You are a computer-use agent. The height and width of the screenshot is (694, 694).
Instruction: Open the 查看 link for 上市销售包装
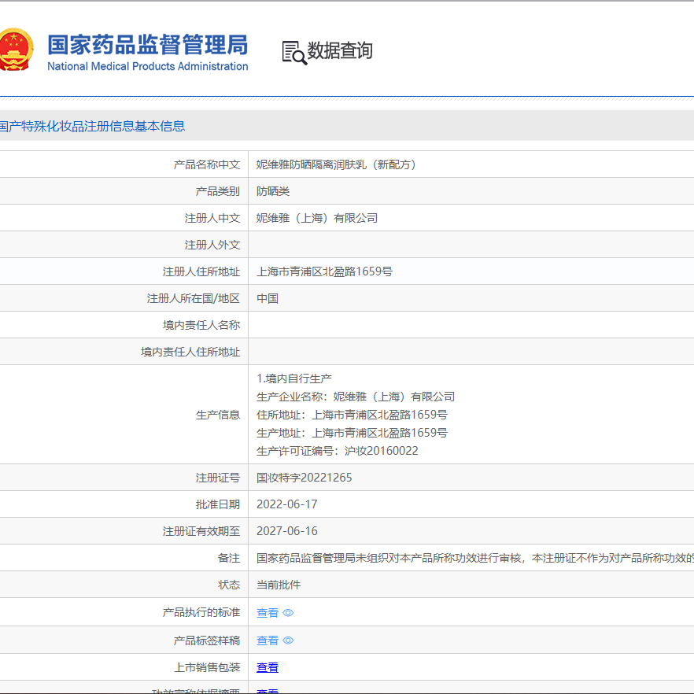pyautogui.click(x=268, y=668)
